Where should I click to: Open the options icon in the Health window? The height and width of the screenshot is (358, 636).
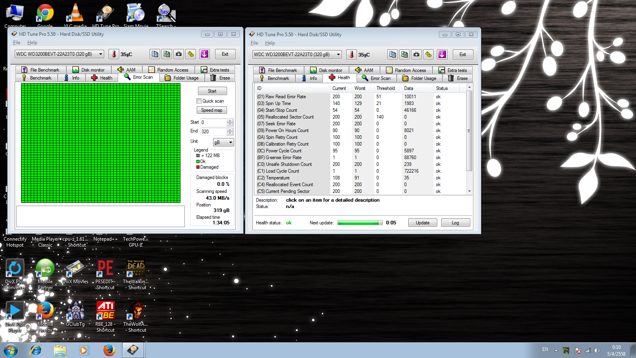[x=429, y=54]
